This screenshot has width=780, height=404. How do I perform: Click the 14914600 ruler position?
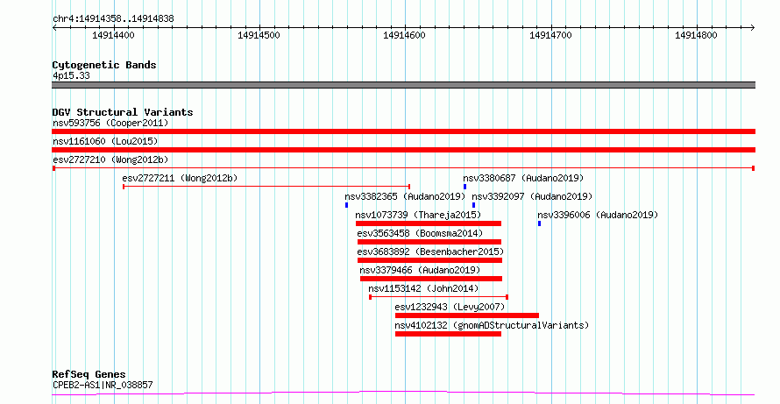pyautogui.click(x=404, y=35)
